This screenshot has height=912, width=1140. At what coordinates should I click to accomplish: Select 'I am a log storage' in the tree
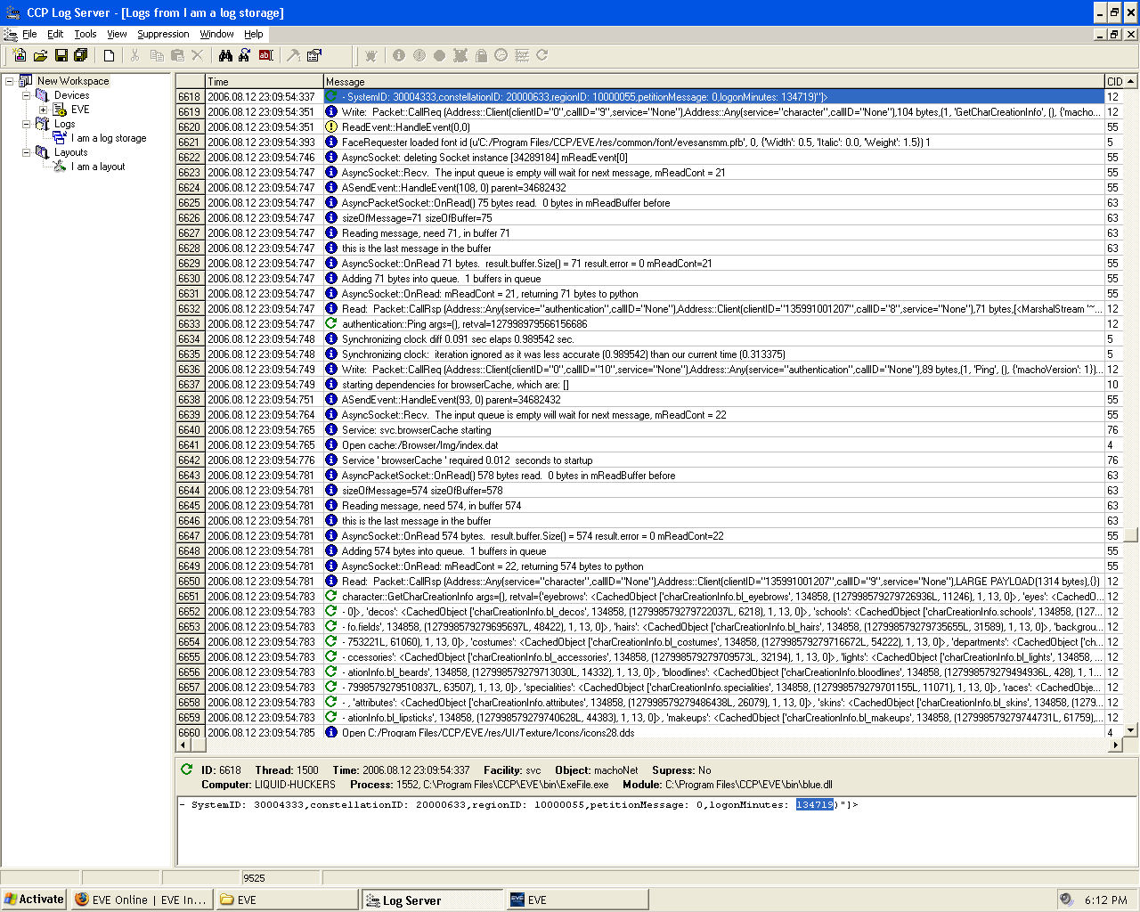click(109, 138)
